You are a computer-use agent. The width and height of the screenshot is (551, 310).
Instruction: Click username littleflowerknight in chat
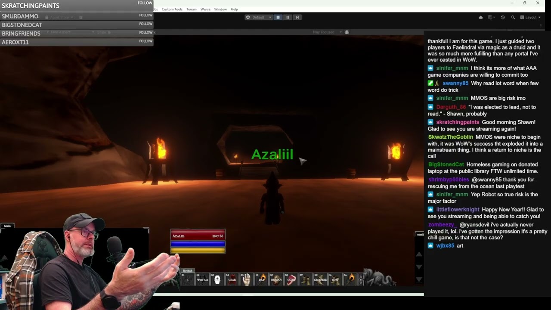tap(458, 210)
